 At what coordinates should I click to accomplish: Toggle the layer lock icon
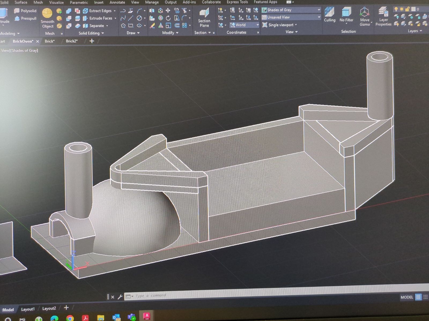click(x=407, y=9)
